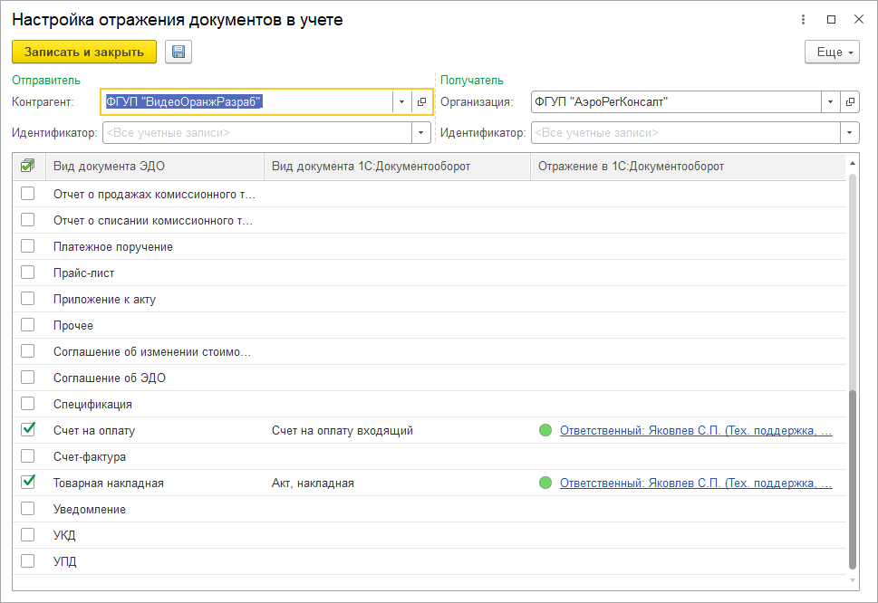Expand the Контрагент dropdown list

tap(401, 102)
